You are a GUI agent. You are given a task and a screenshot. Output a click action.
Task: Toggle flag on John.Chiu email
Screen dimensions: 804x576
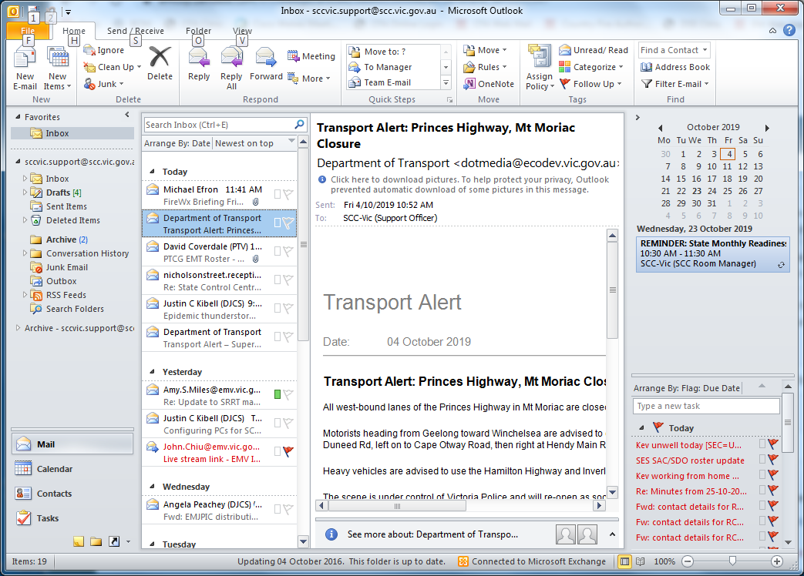288,452
